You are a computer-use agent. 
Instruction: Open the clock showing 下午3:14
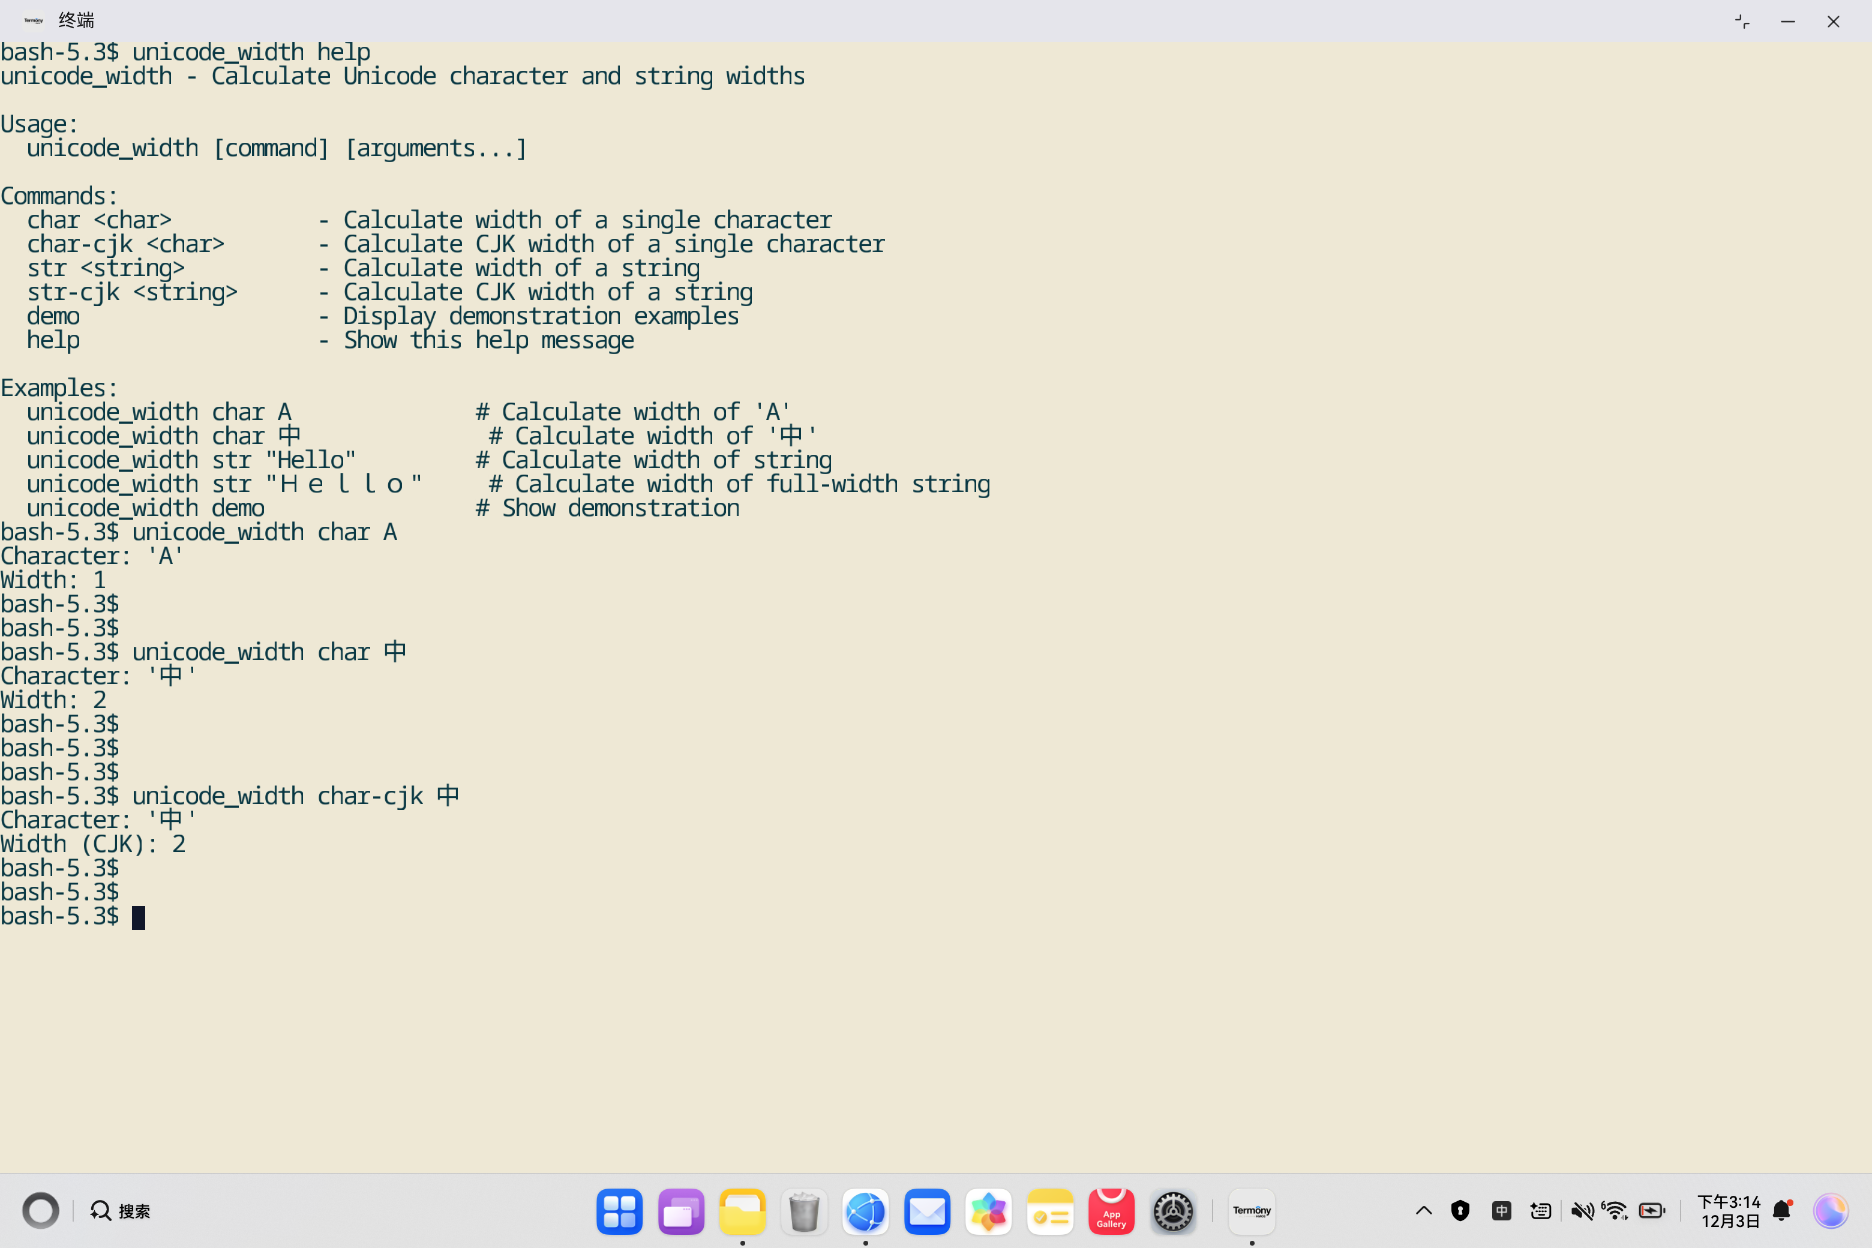point(1729,1211)
